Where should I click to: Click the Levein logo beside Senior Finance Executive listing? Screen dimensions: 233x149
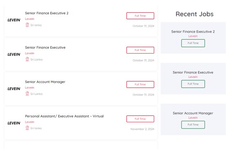coord(14,55)
